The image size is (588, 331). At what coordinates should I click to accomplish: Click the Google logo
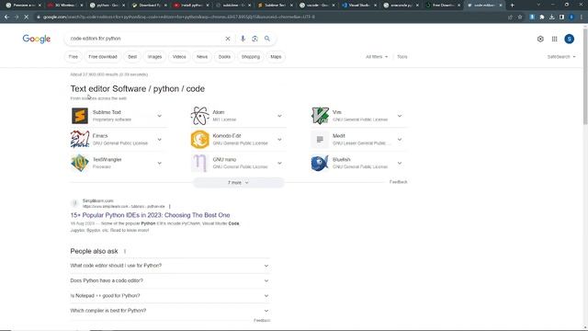click(x=37, y=39)
